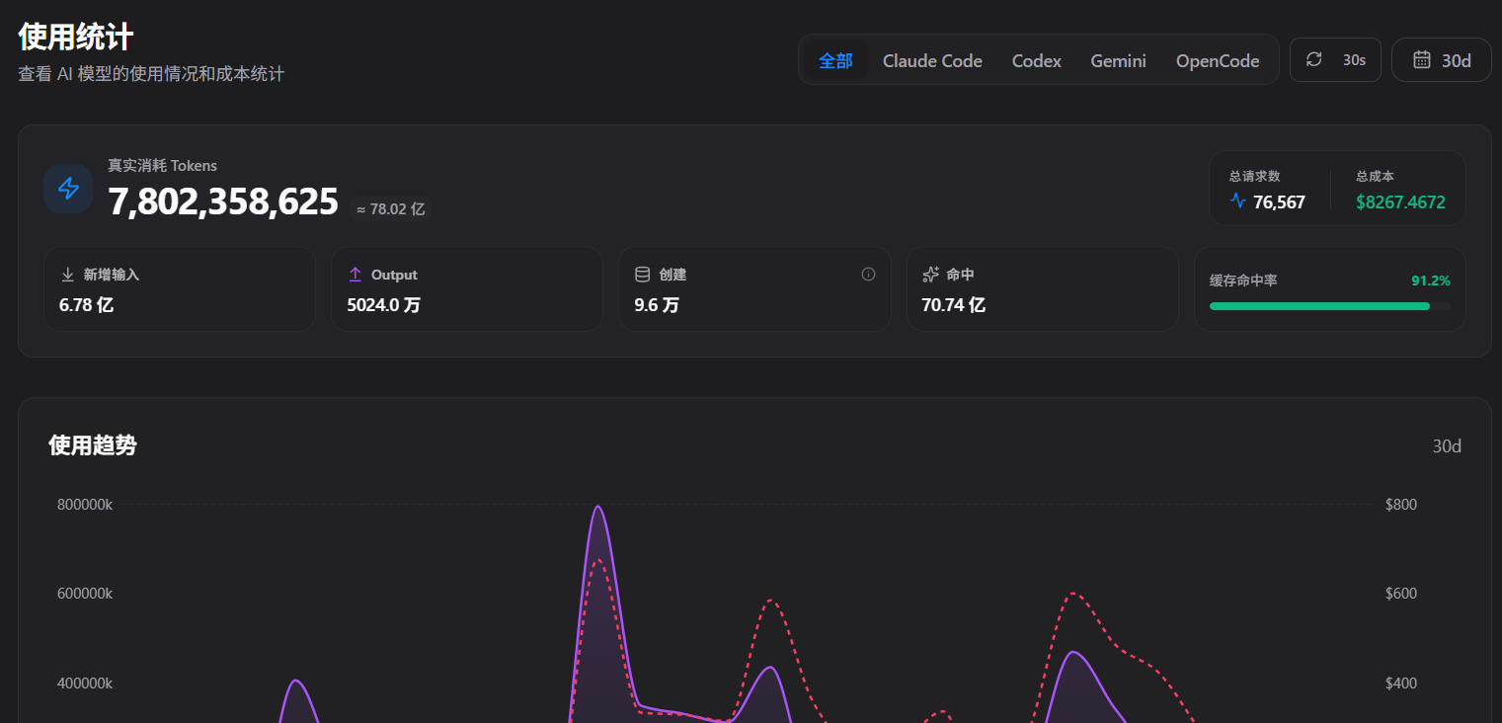Click the 600000k axis label
This screenshot has height=723, width=1502.
pos(85,594)
